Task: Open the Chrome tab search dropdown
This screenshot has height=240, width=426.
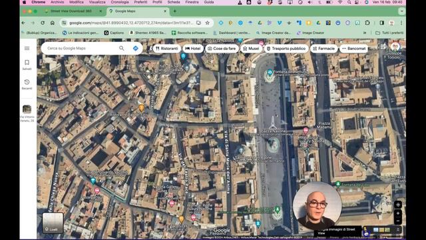Action: click(x=402, y=11)
